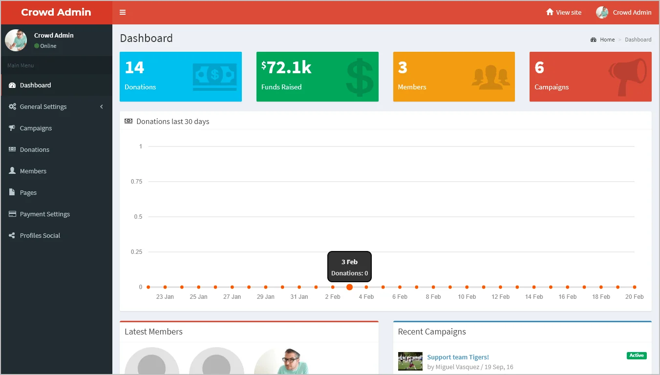This screenshot has width=660, height=375.
Task: Click the Recent Campaigns panel heading
Action: (432, 332)
